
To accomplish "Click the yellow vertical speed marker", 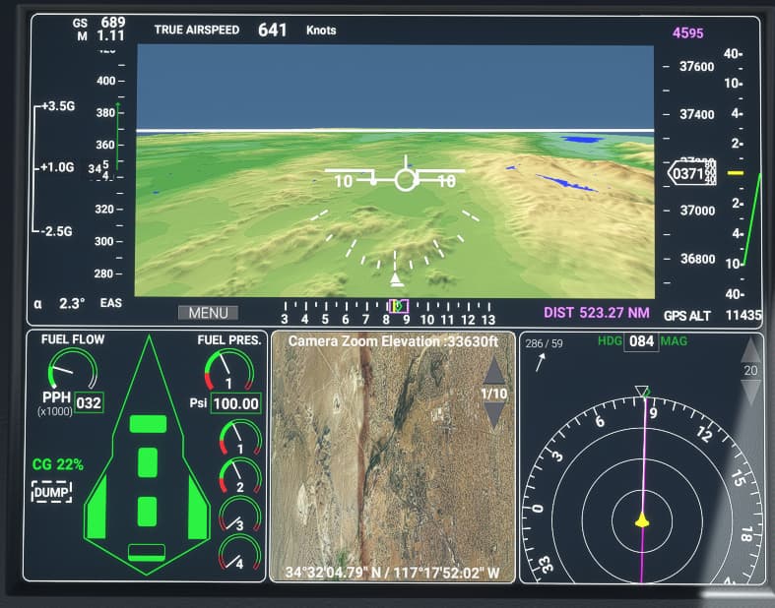I will [736, 173].
